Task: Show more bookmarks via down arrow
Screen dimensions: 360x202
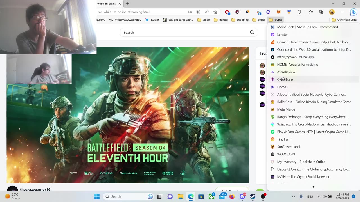Action: 314,187
